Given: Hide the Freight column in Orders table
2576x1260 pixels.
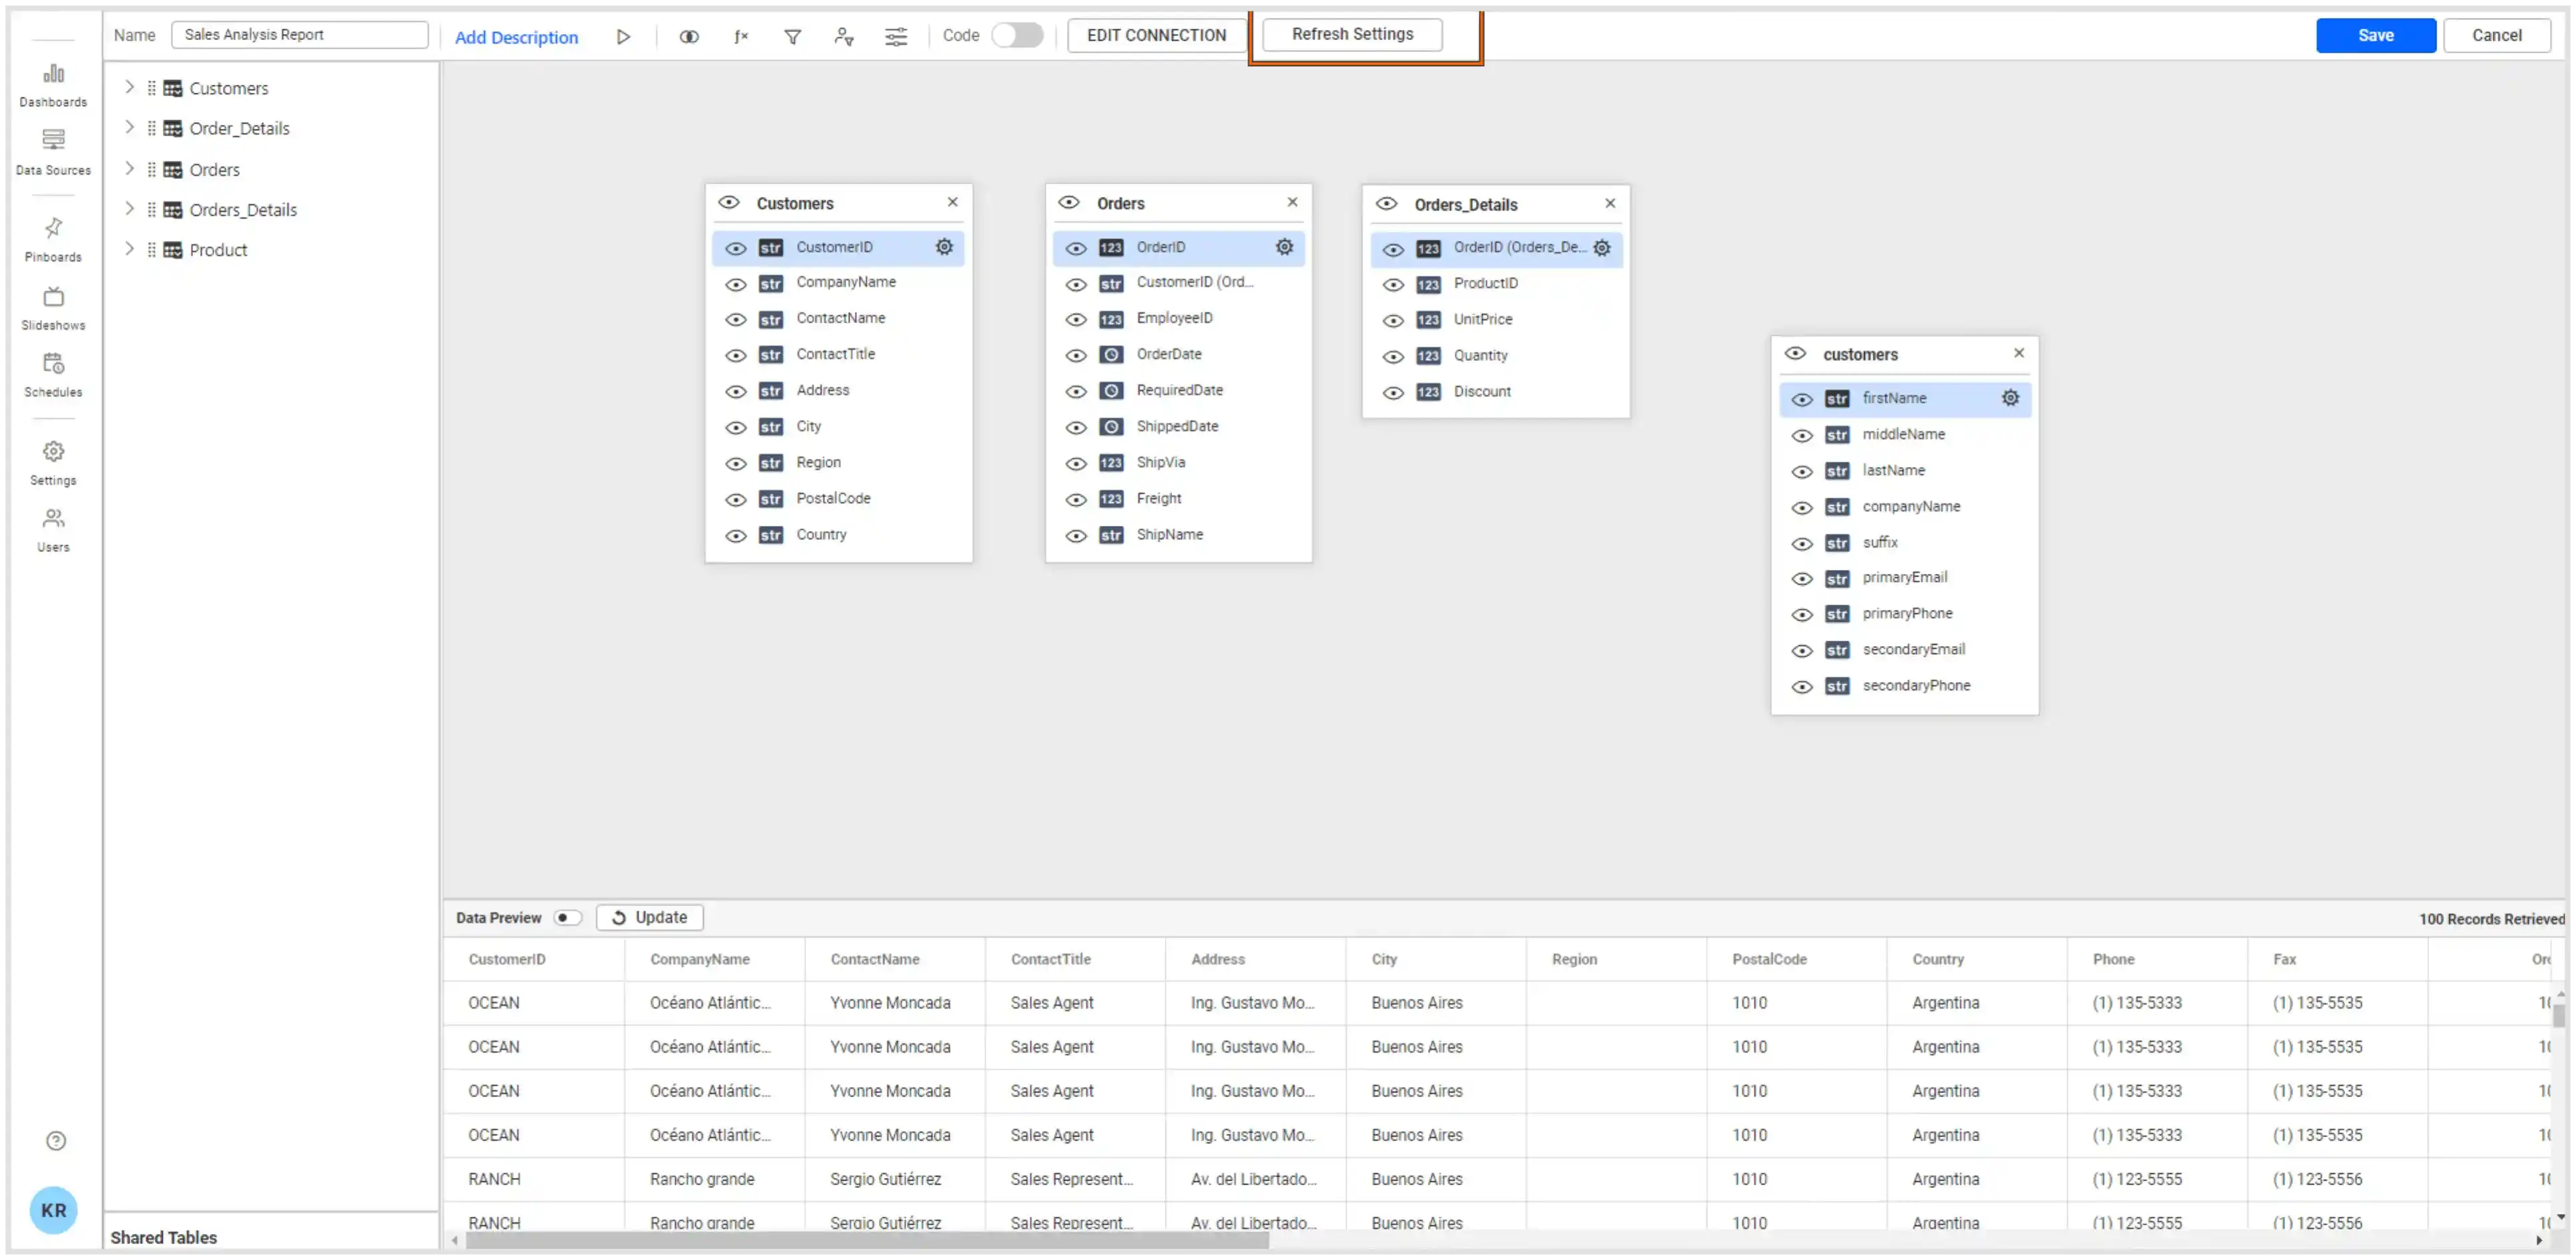Looking at the screenshot, I should (1076, 499).
